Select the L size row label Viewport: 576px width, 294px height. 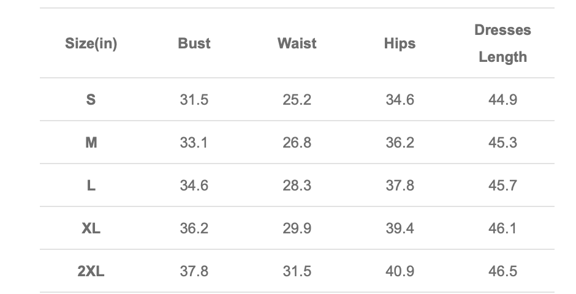(91, 186)
